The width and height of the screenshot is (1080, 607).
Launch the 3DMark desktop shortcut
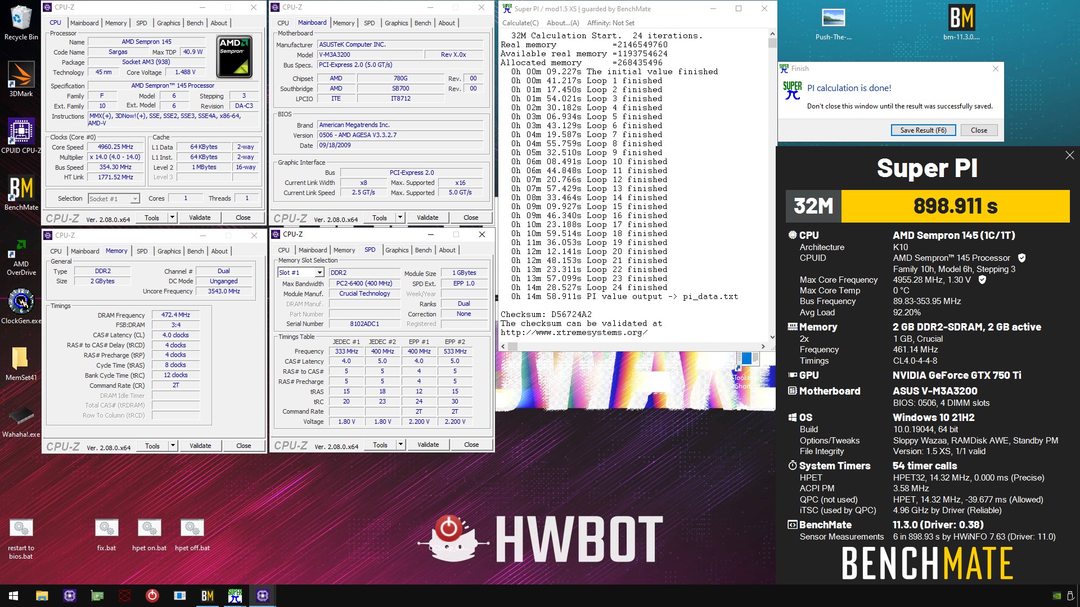[x=21, y=79]
